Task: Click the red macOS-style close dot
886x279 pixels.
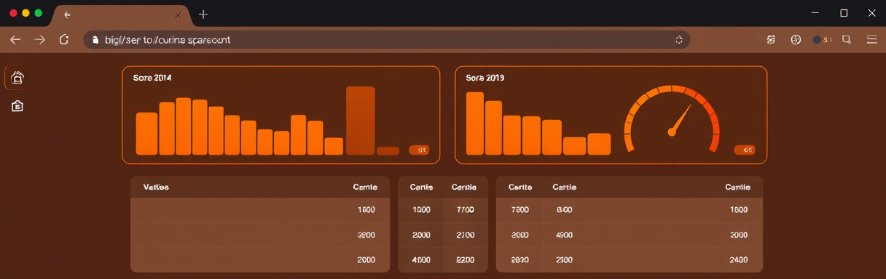Action: click(14, 13)
